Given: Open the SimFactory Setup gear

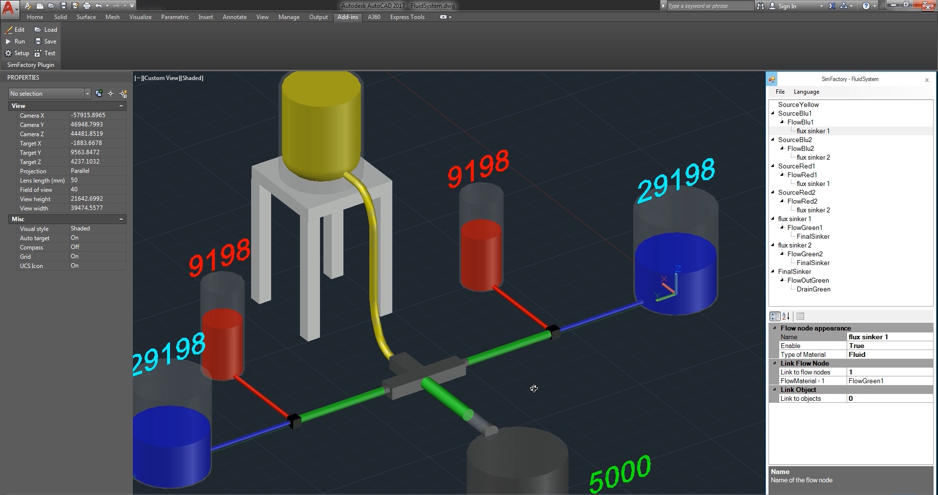Looking at the screenshot, I should (x=8, y=53).
